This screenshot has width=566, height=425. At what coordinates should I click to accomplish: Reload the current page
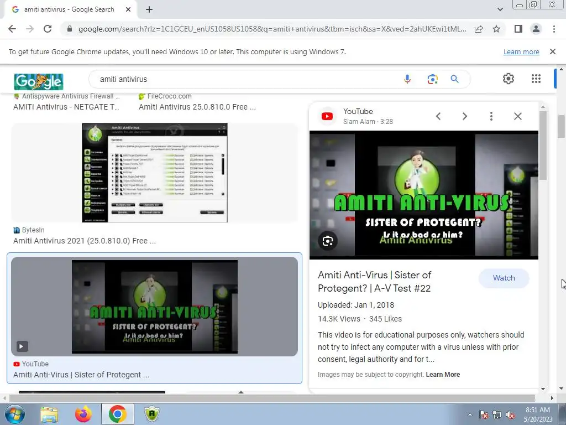pyautogui.click(x=48, y=29)
